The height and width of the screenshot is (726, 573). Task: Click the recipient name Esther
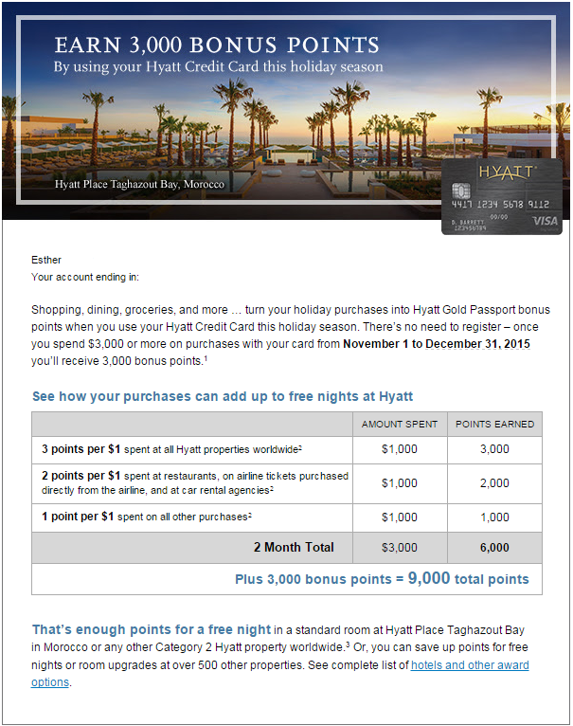tap(46, 260)
